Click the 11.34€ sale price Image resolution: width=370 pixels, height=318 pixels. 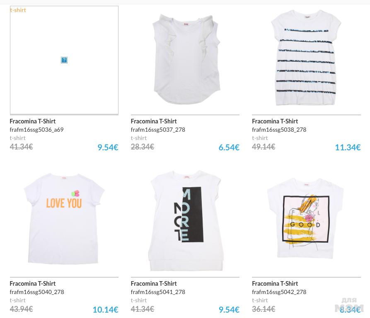tap(348, 147)
